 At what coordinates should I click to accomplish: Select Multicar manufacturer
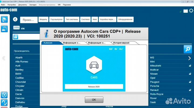coord(154,70)
